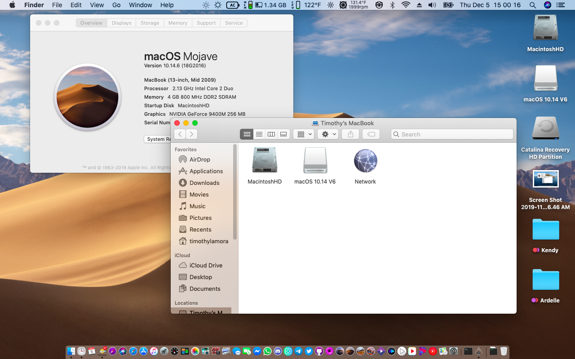575x359 pixels.
Task: Switch Finder to column view
Action: (x=271, y=134)
